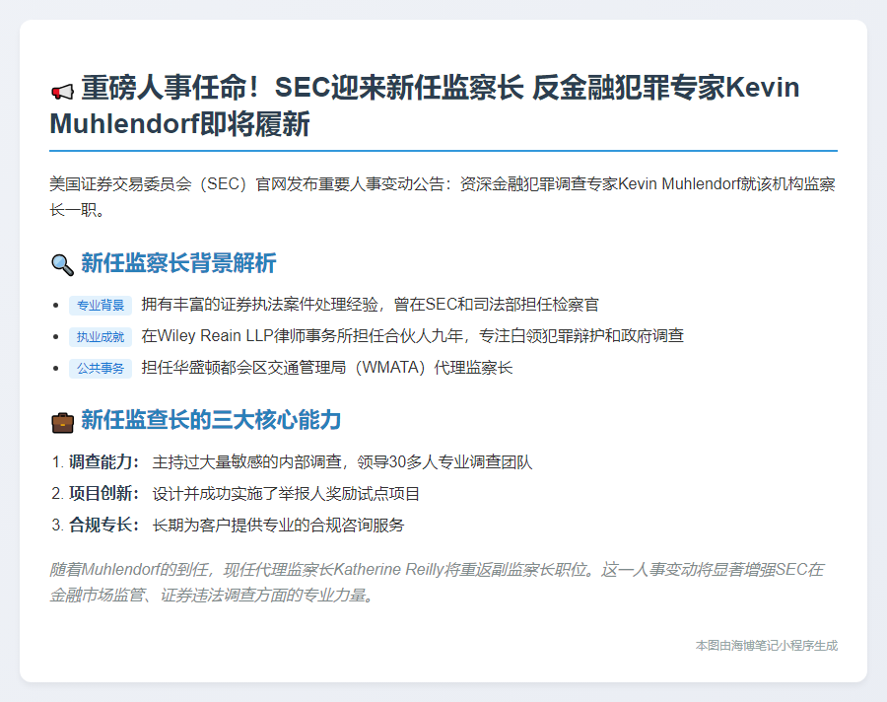Click the text 长期为客户提供专业的合规咨询服务
The image size is (887, 702).
[278, 526]
